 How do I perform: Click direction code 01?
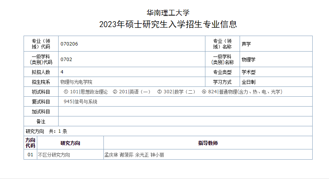tap(30, 155)
